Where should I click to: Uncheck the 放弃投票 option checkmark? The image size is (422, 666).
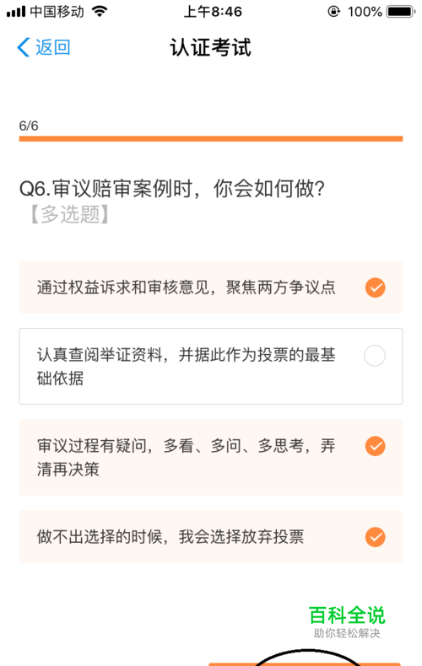(375, 537)
